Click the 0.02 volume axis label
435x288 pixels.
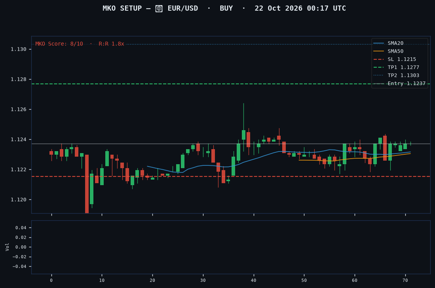[x=21, y=237]
